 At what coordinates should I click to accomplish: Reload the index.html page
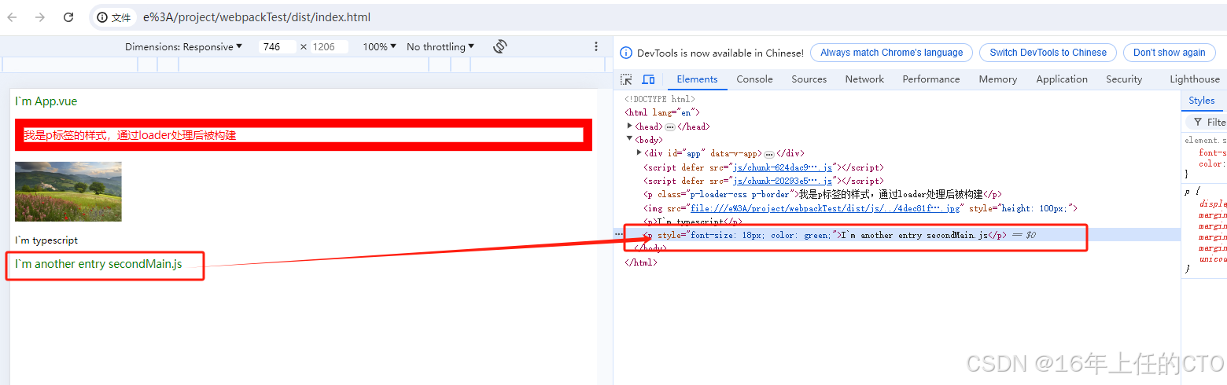(68, 17)
